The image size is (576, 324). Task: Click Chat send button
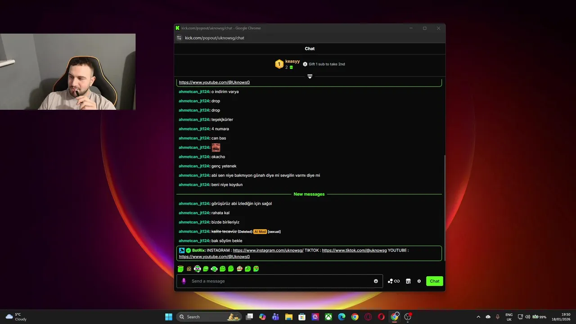[x=434, y=281]
